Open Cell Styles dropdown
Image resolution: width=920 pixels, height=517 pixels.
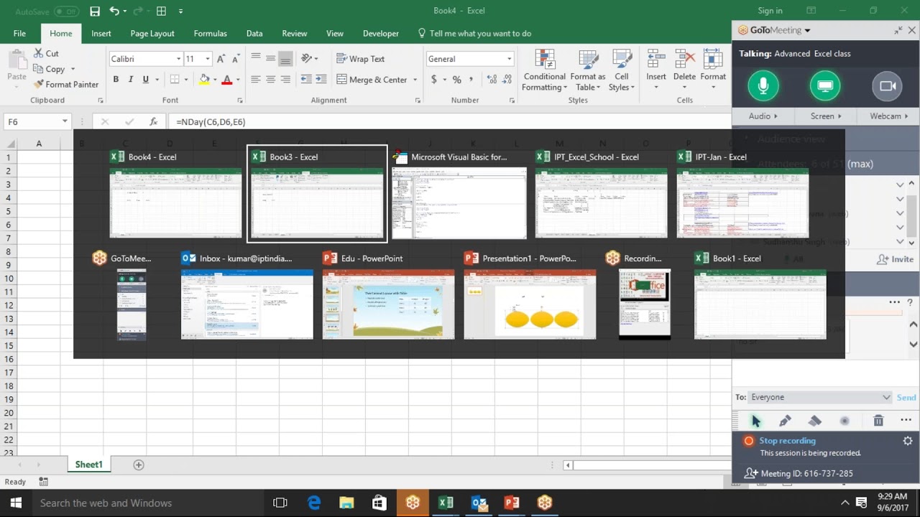pyautogui.click(x=622, y=70)
